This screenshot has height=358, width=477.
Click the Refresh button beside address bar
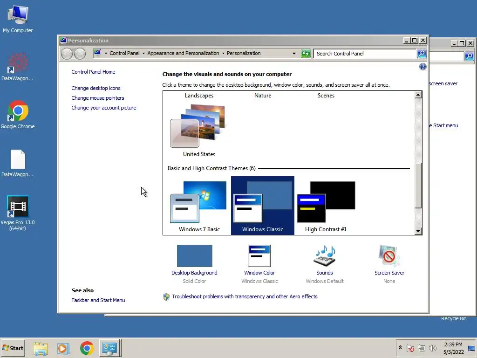[x=306, y=54]
